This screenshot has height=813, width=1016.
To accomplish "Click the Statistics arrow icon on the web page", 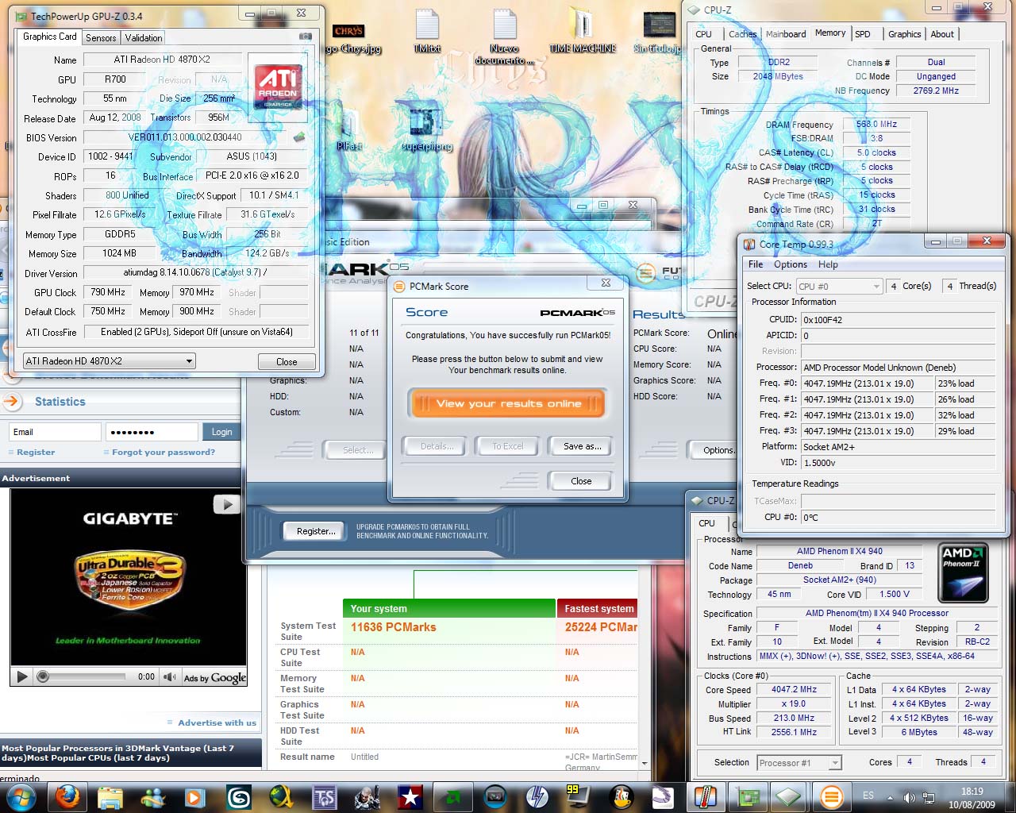I will click(x=11, y=402).
